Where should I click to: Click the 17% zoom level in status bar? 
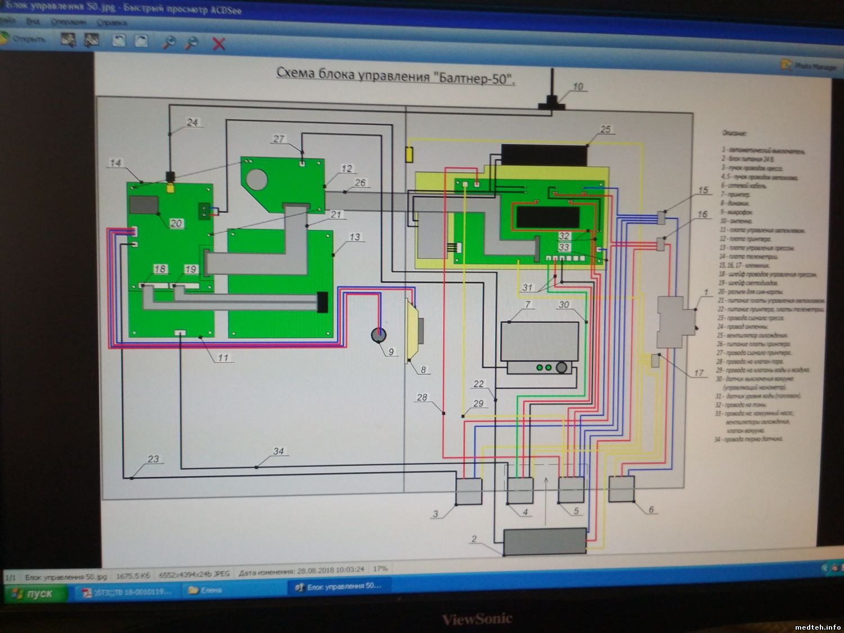[380, 569]
